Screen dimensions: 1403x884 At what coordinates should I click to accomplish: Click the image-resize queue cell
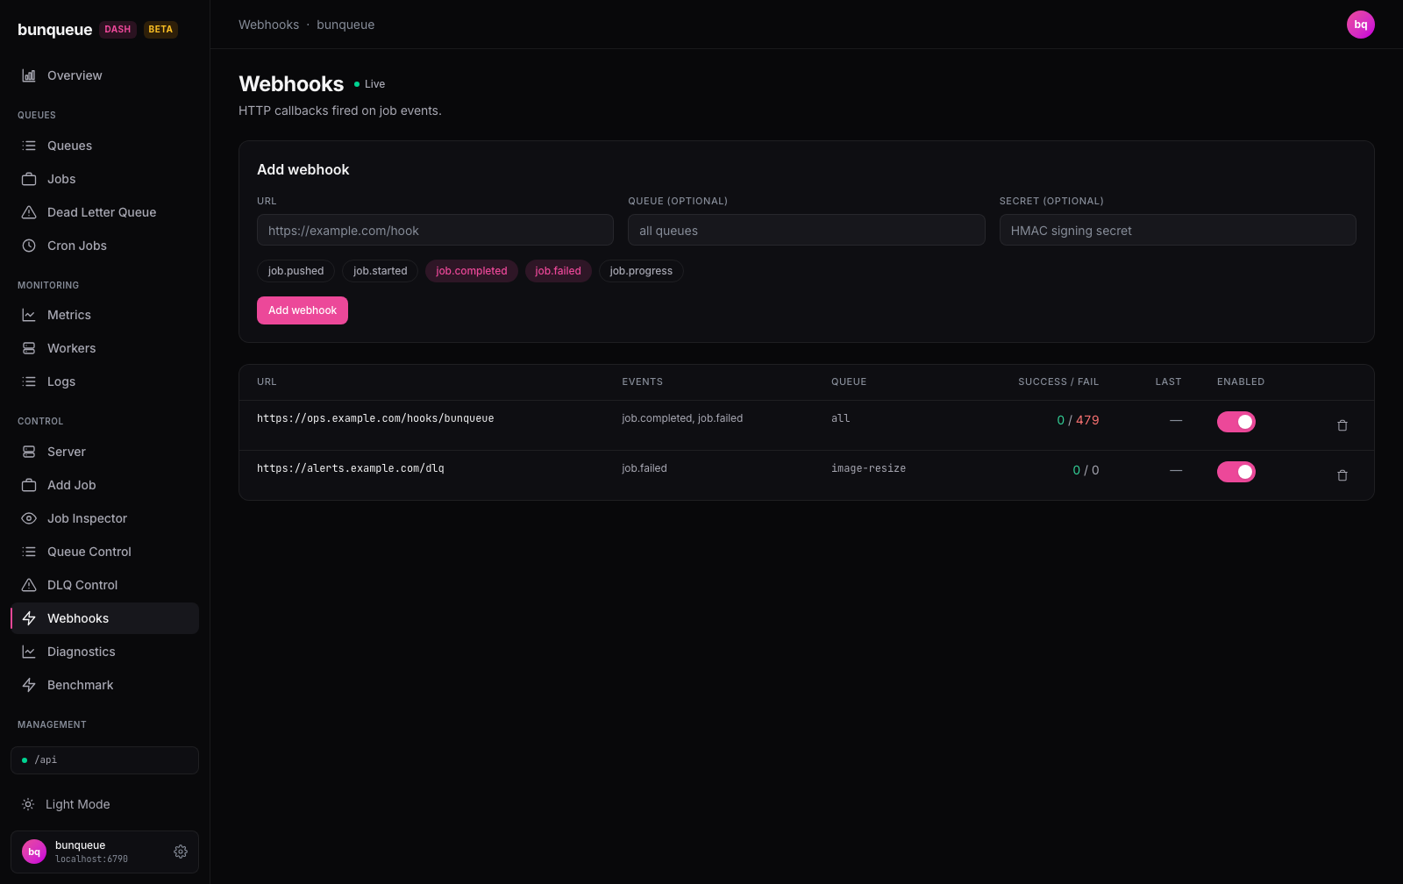[869, 468]
